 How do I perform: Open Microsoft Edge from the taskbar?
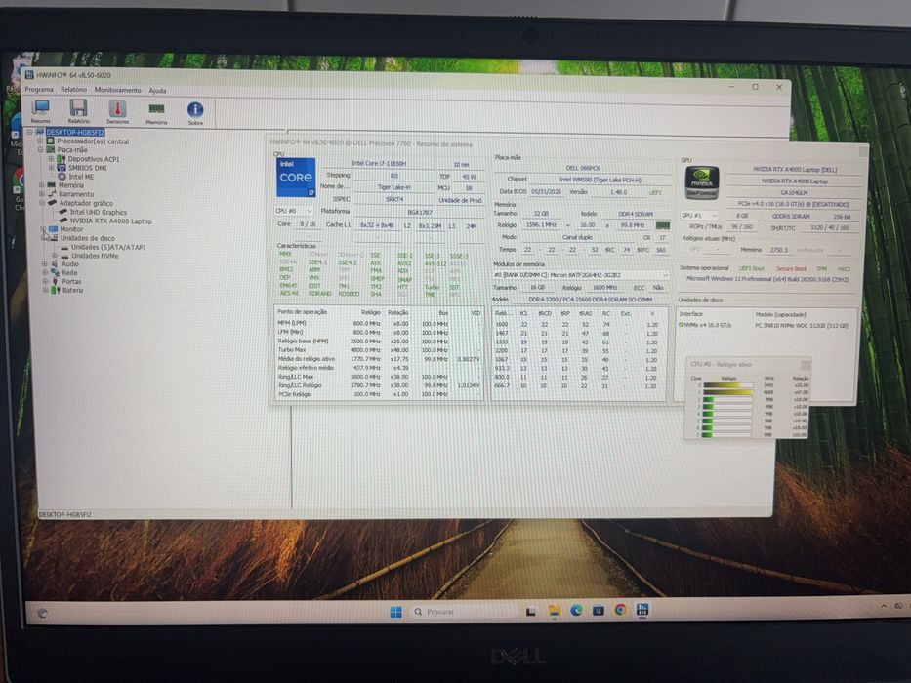576,610
